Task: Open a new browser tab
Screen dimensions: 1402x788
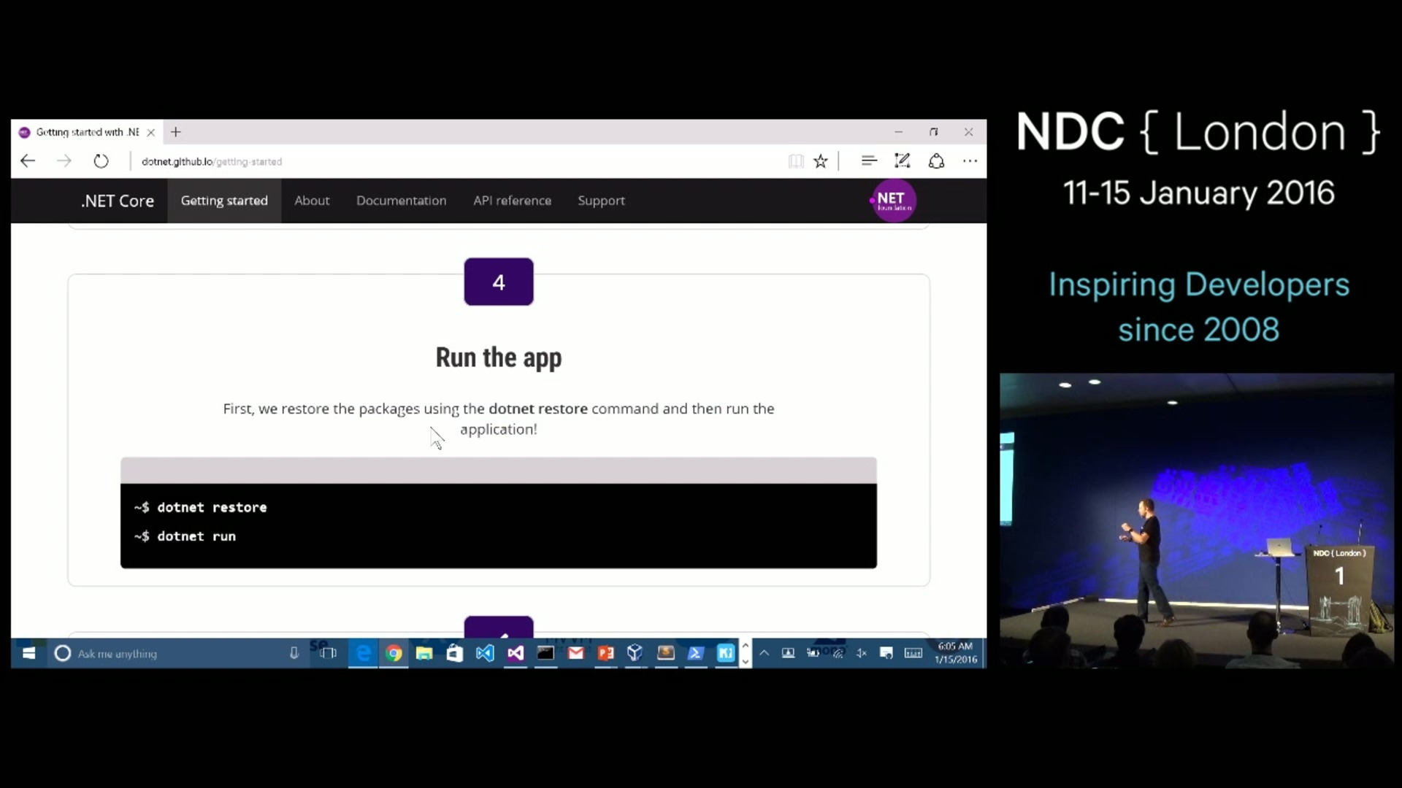Action: point(176,132)
